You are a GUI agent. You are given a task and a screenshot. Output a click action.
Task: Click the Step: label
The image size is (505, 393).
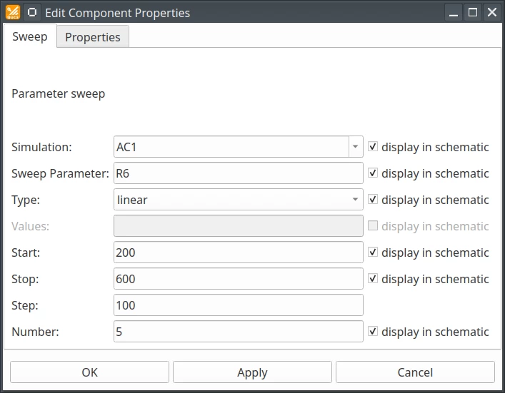click(25, 305)
